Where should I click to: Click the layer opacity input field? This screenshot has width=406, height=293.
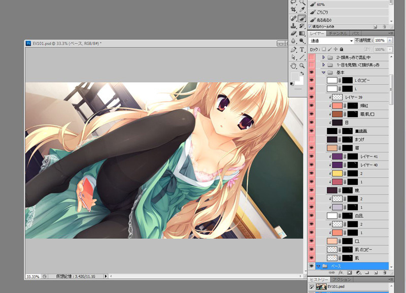[x=380, y=41]
